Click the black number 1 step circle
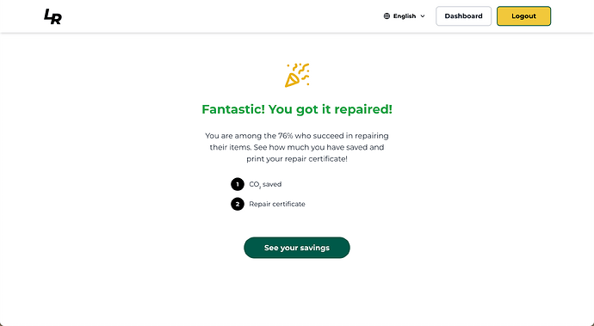The image size is (594, 326). [x=238, y=184]
